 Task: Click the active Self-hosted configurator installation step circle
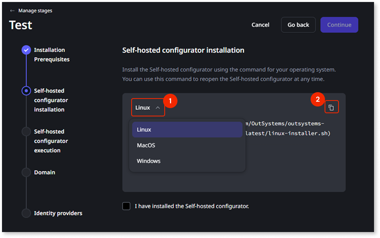26,91
